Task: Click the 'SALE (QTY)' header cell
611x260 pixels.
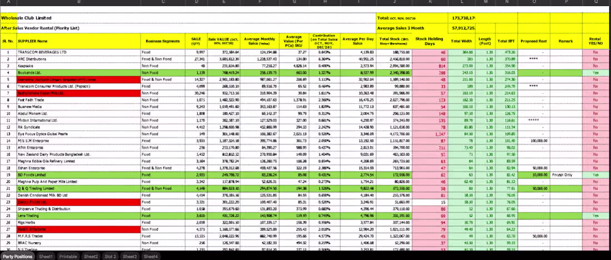Action: (196, 41)
